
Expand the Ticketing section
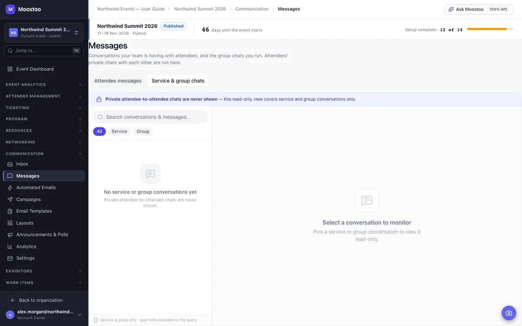[x=44, y=108]
